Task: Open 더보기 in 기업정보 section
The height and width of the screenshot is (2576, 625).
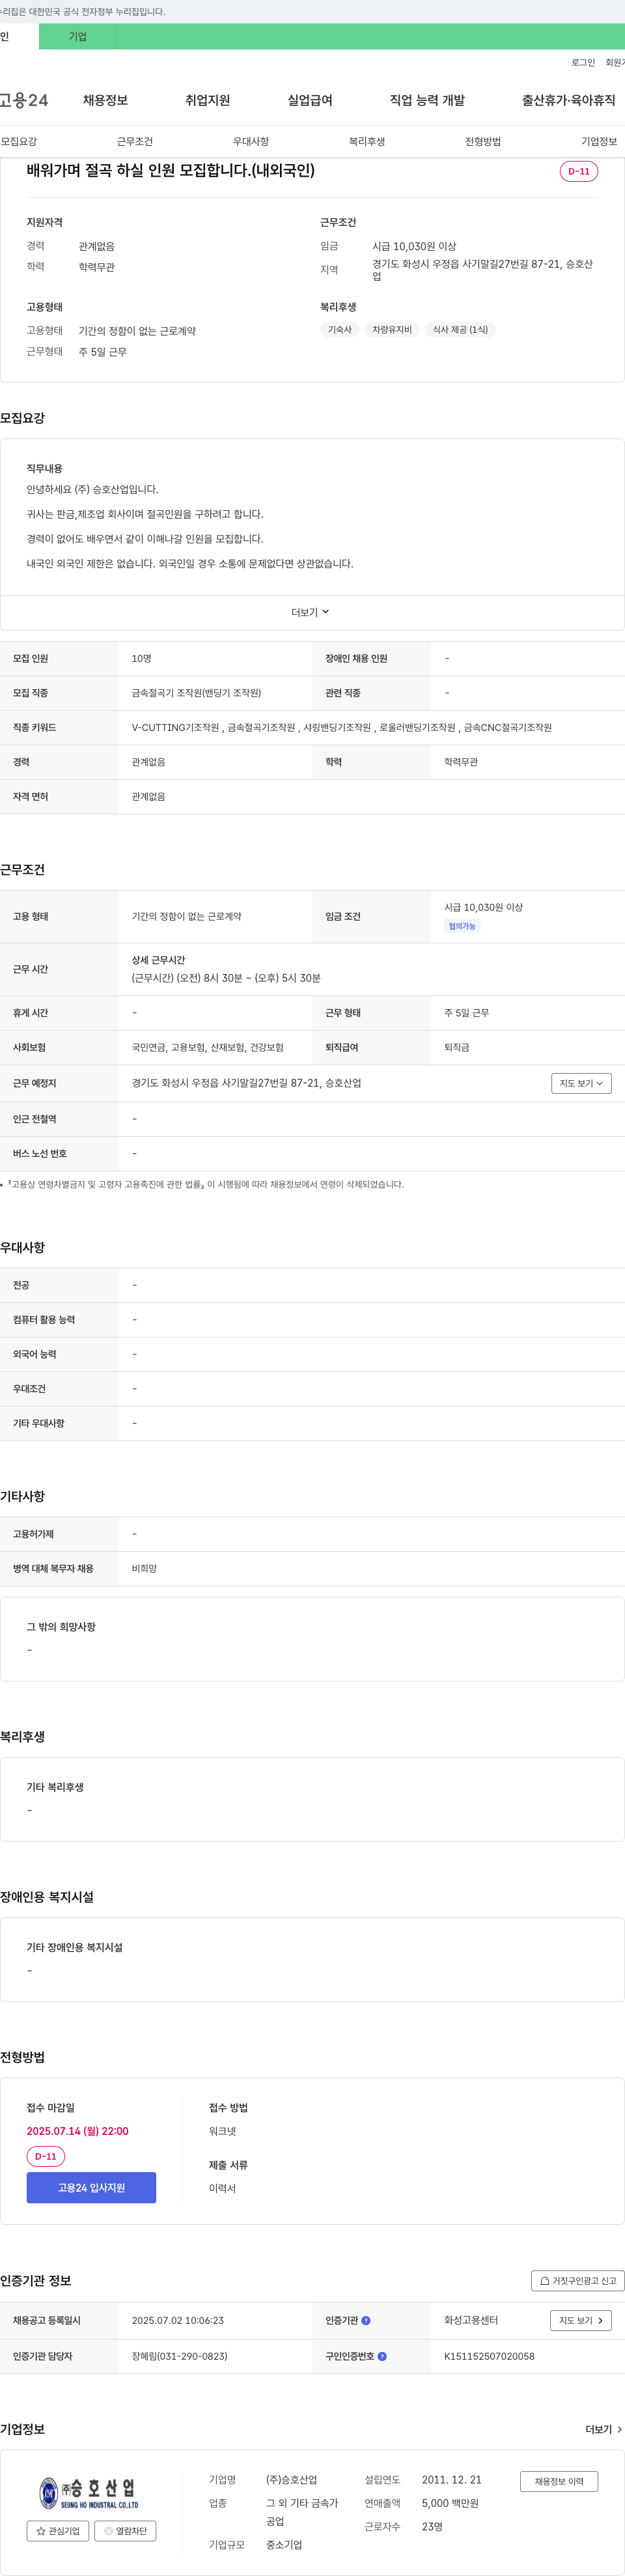Action: [x=603, y=2429]
